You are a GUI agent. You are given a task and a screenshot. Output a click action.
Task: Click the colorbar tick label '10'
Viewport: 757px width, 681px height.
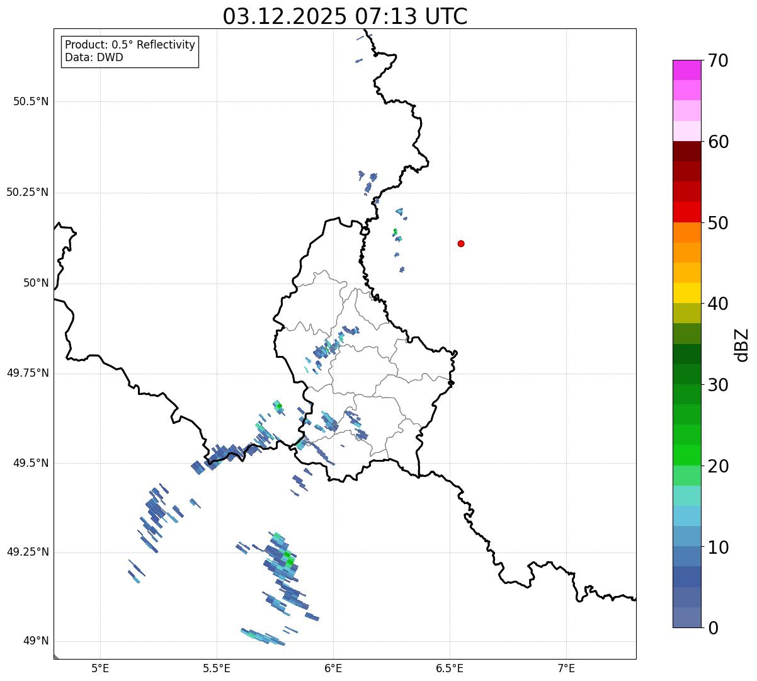pyautogui.click(x=718, y=547)
